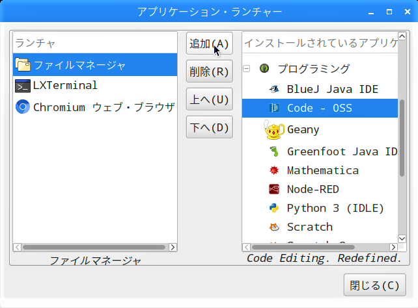The height and width of the screenshot is (308, 418).
Task: Select BlueJ Java IDE entry
Action: 320,89
